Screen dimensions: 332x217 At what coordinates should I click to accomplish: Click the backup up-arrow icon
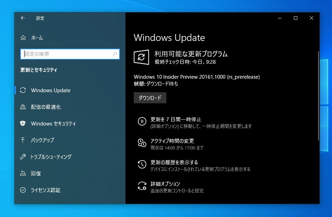(x=23, y=140)
